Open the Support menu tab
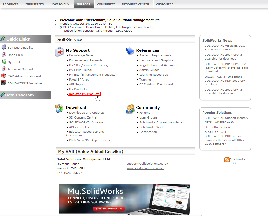Viewport: 268px width, 216px height. click(83, 4)
